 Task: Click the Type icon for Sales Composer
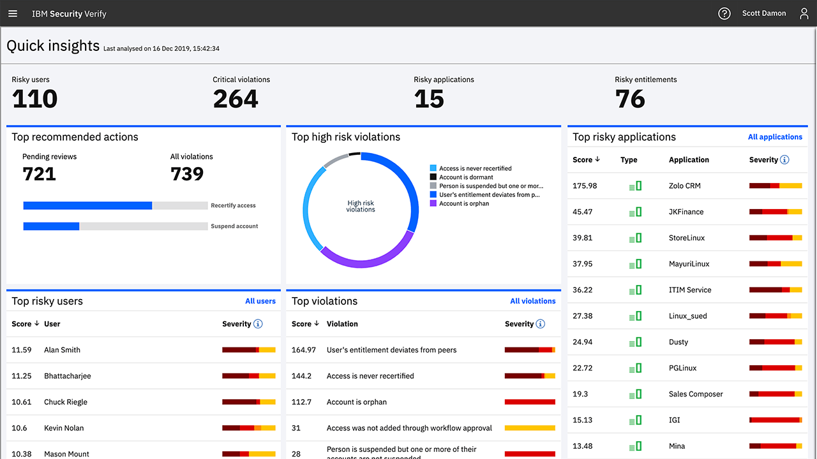coord(635,394)
